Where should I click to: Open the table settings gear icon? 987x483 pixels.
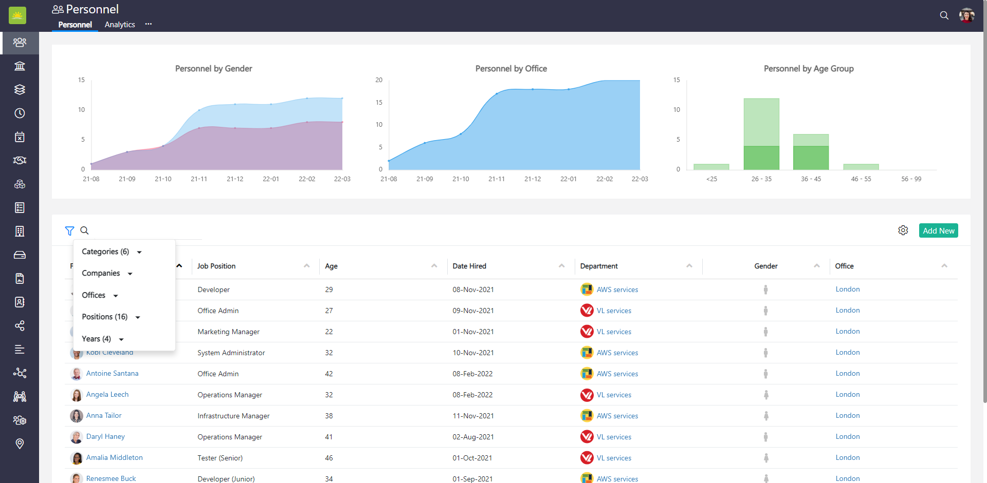904,230
